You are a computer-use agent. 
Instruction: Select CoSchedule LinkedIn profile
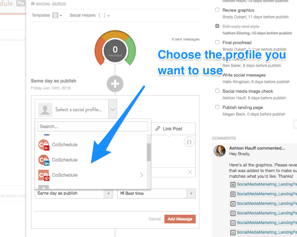(x=91, y=160)
